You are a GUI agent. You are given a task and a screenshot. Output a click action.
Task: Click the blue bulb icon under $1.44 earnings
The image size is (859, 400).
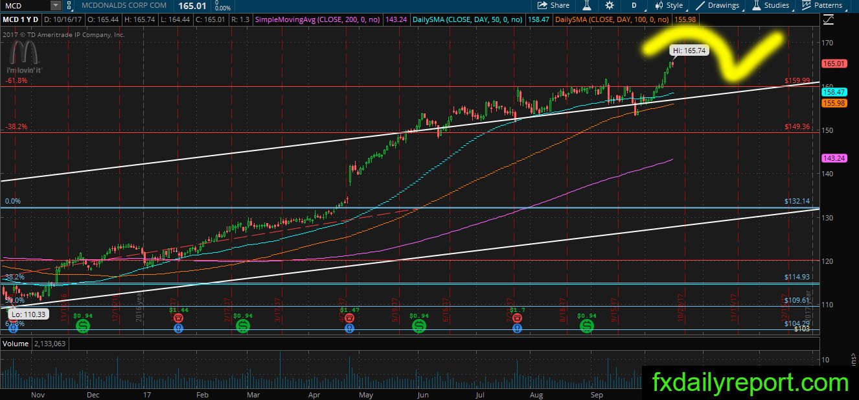(178, 328)
